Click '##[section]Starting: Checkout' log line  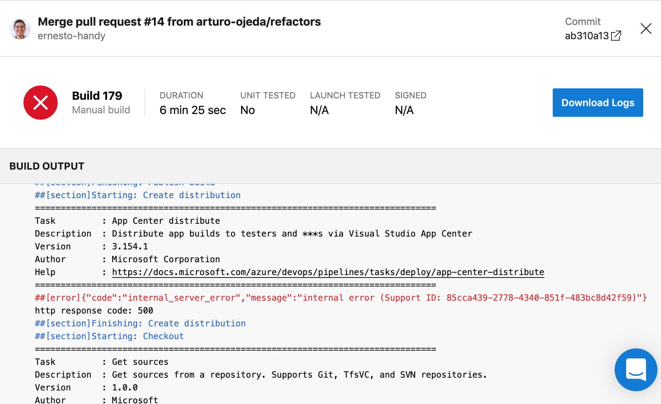point(109,336)
